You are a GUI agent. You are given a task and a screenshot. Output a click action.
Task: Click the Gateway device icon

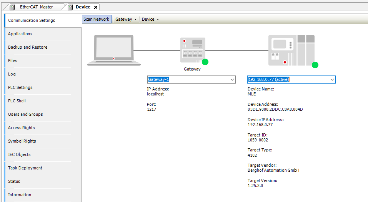click(193, 50)
